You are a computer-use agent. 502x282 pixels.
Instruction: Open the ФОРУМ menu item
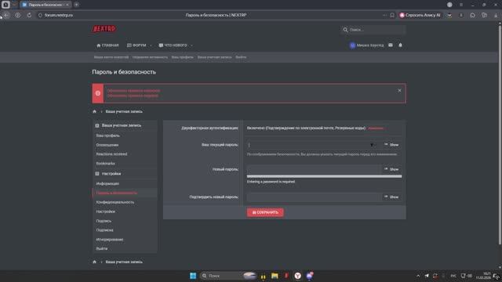(x=136, y=45)
